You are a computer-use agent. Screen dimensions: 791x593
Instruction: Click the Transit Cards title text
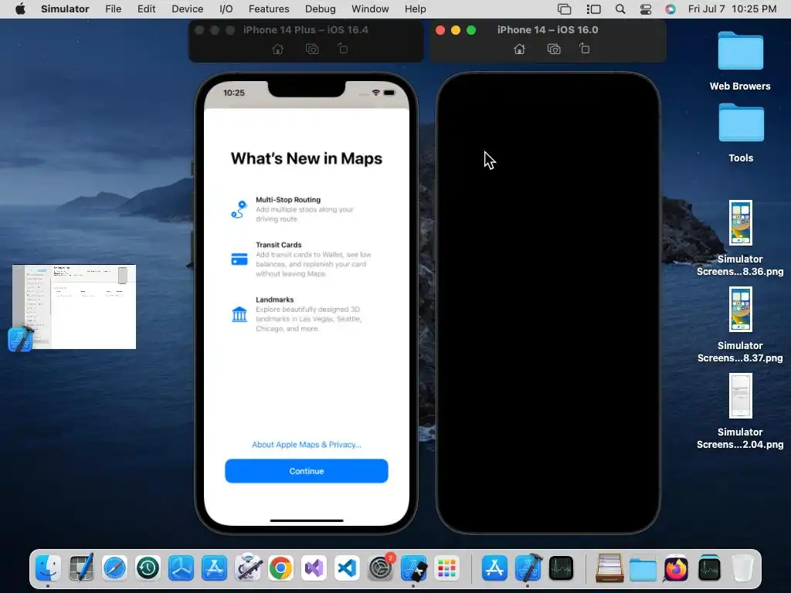coord(278,245)
